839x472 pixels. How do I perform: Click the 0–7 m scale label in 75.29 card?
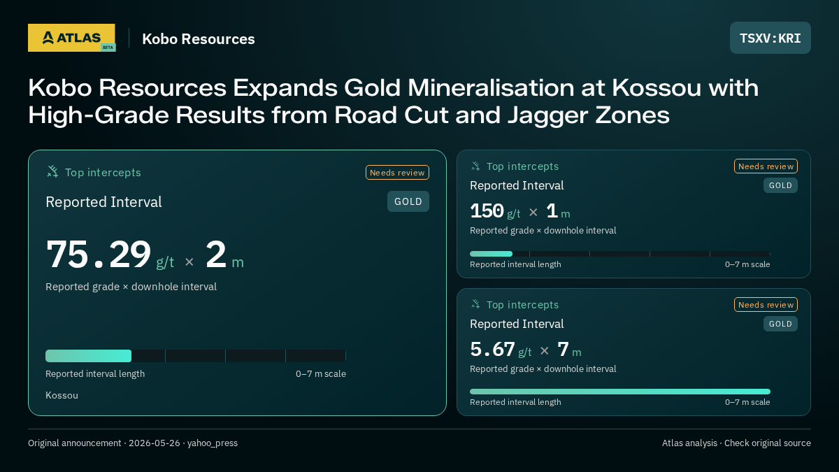[x=321, y=374]
